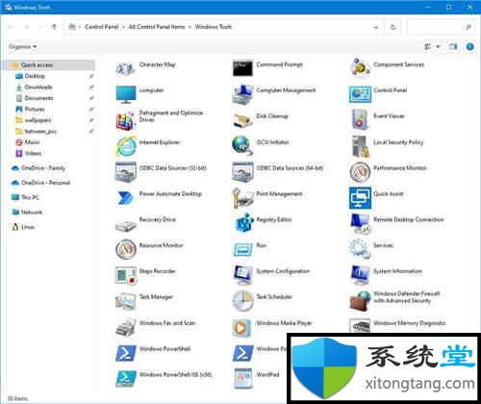This screenshot has width=481, height=404.
Task: Go to Pictures in the sidebar
Action: coord(35,110)
